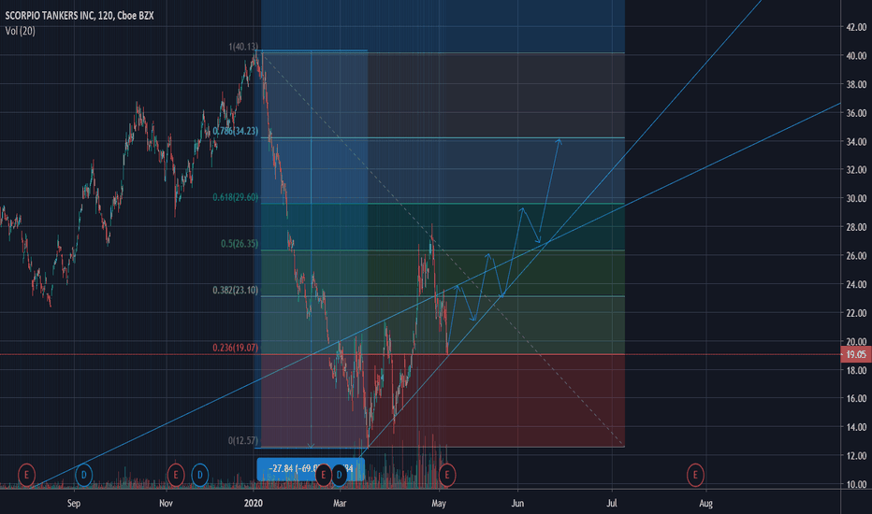
Task: Click the Fibonacci level label 0.786(34.23)
Action: (235, 131)
